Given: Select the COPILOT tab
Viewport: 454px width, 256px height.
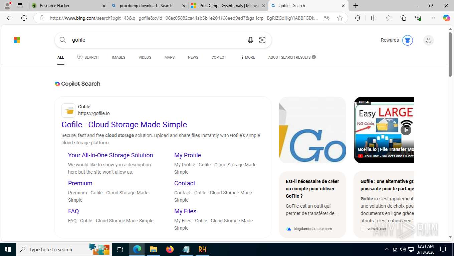Looking at the screenshot, I should click(219, 57).
